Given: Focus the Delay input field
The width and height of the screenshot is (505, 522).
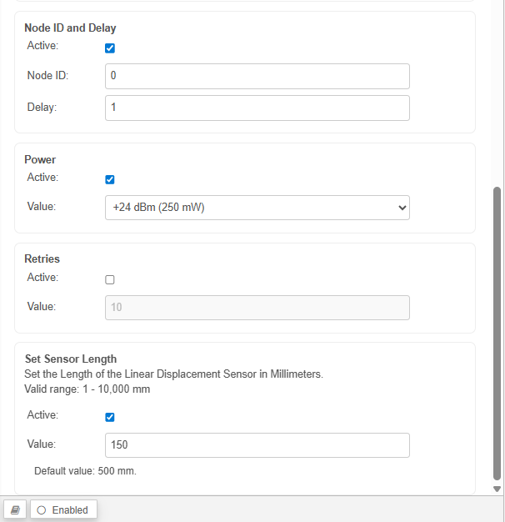Looking at the screenshot, I should (x=257, y=108).
